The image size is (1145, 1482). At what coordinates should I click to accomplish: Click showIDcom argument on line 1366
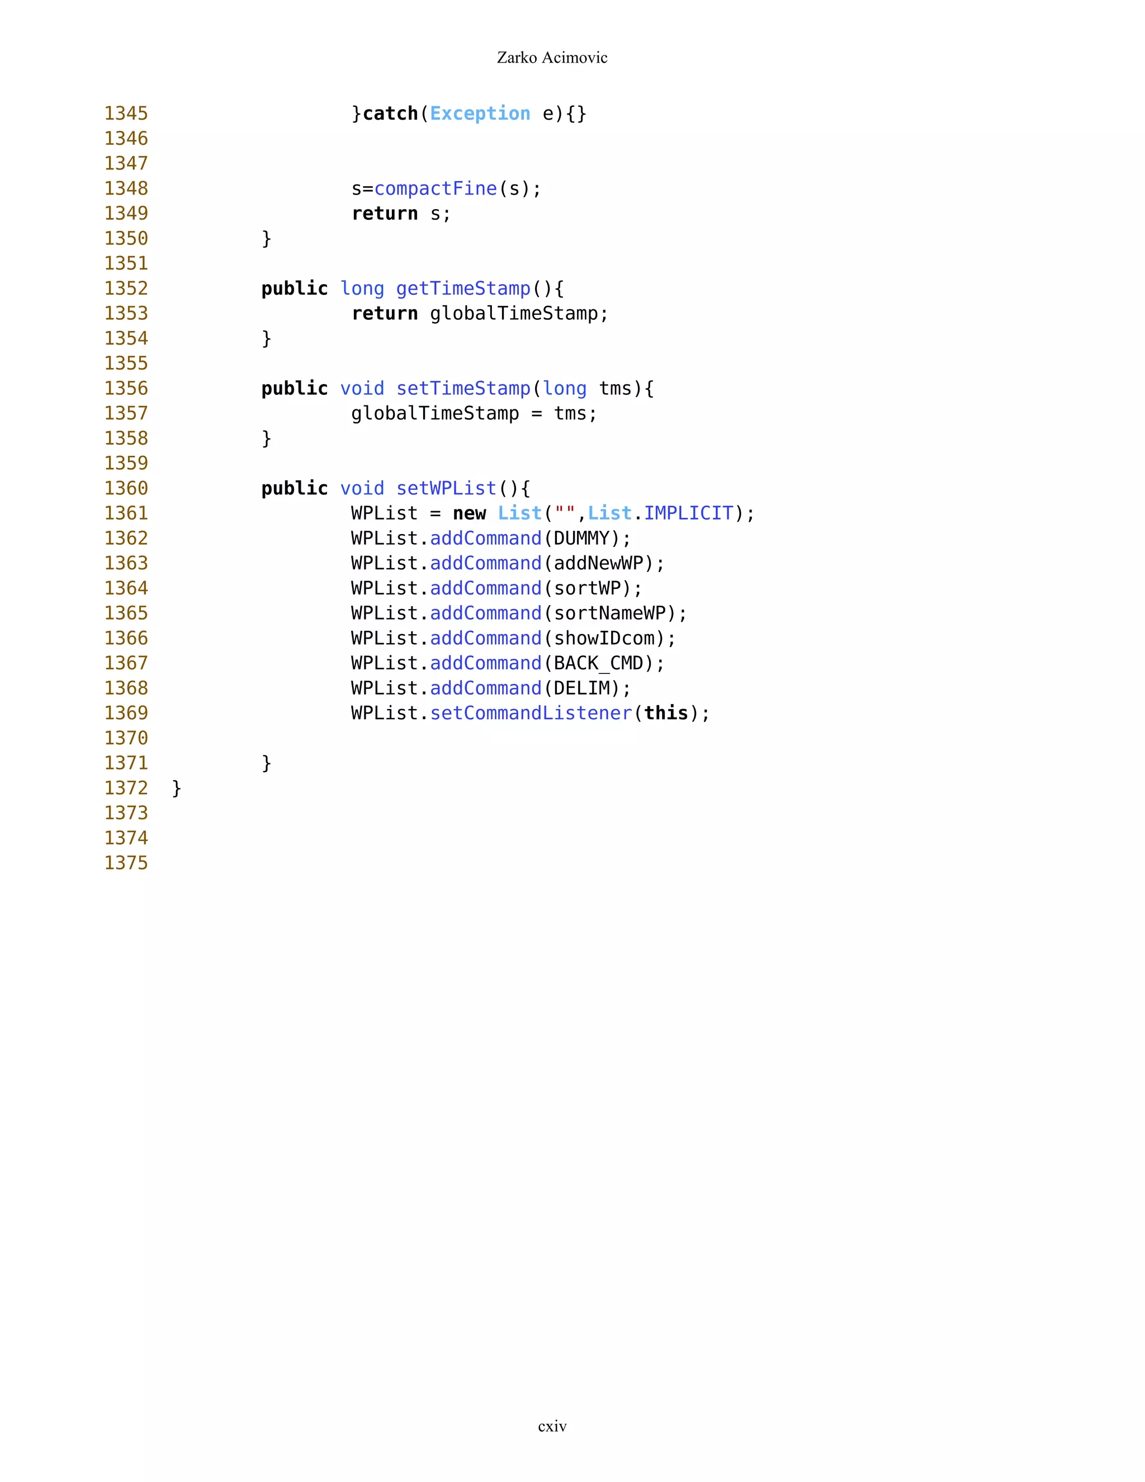click(604, 639)
